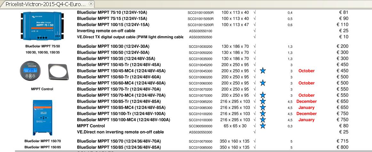This screenshot has height=152, width=372.
Task: Click the BlueSolar MPPT 150/85 caption
Action: (x=43, y=147)
